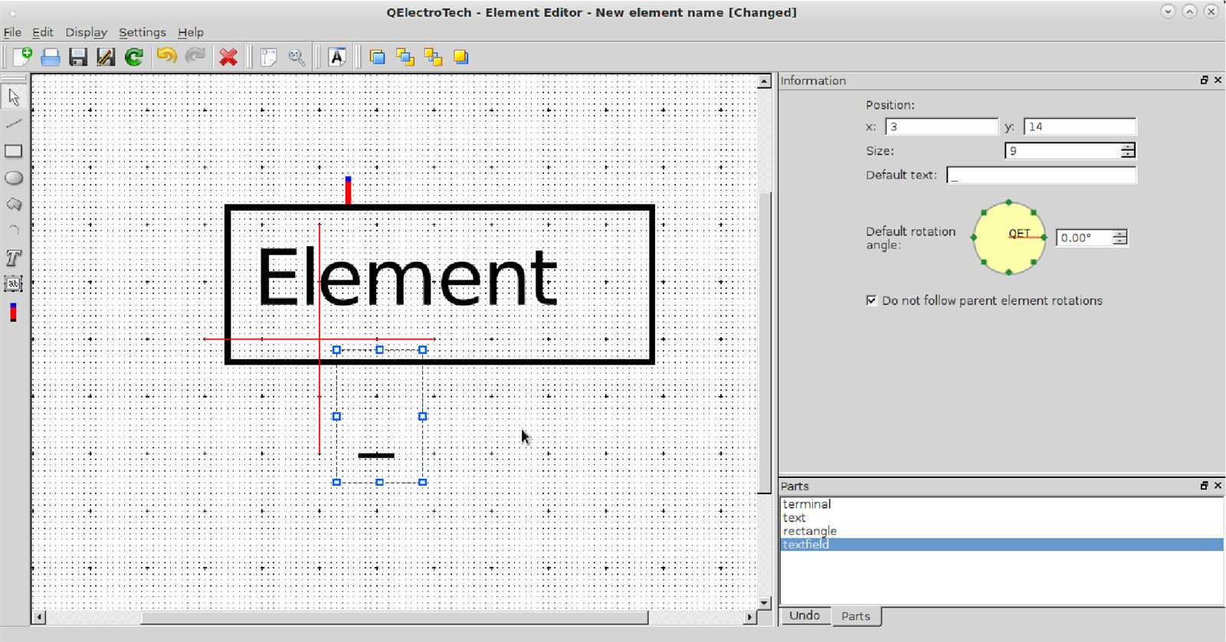
Task: Edit size and hotspot icon
Action: pyautogui.click(x=268, y=57)
